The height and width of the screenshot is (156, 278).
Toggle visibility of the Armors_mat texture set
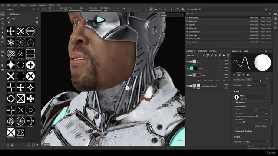click(187, 18)
